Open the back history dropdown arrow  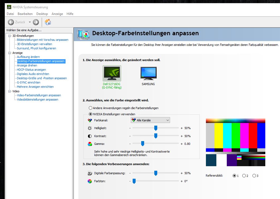click(30, 22)
